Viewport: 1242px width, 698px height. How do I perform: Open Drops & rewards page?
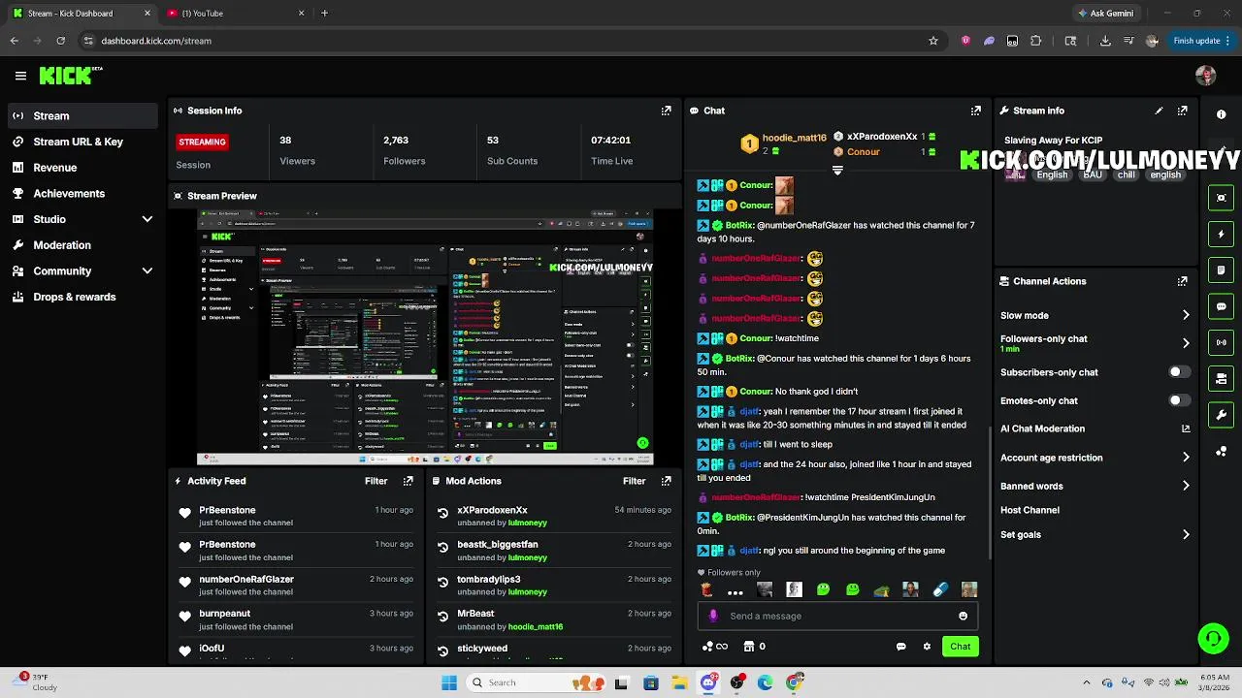pos(82,297)
